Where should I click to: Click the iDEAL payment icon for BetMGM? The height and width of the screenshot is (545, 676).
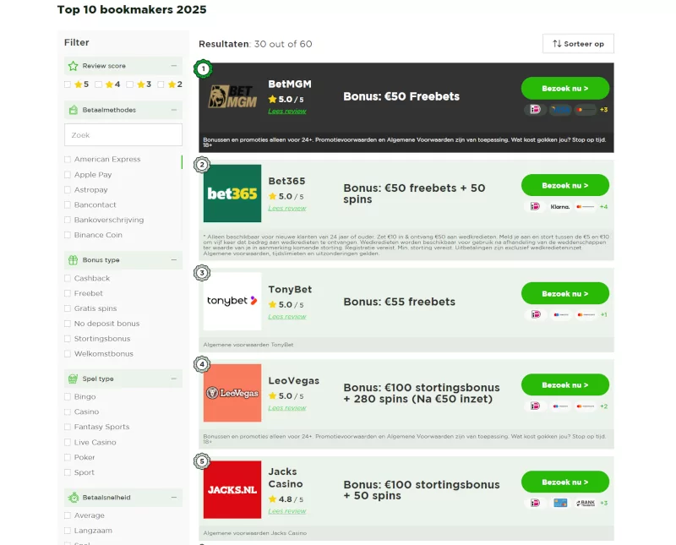(535, 110)
